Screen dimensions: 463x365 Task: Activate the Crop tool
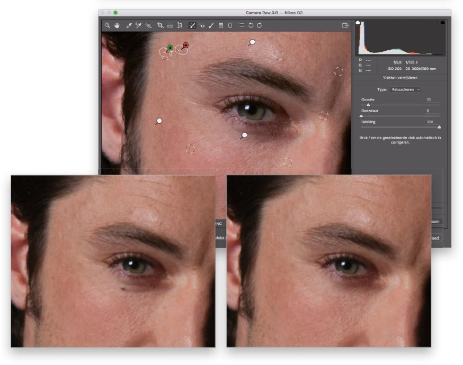point(160,25)
